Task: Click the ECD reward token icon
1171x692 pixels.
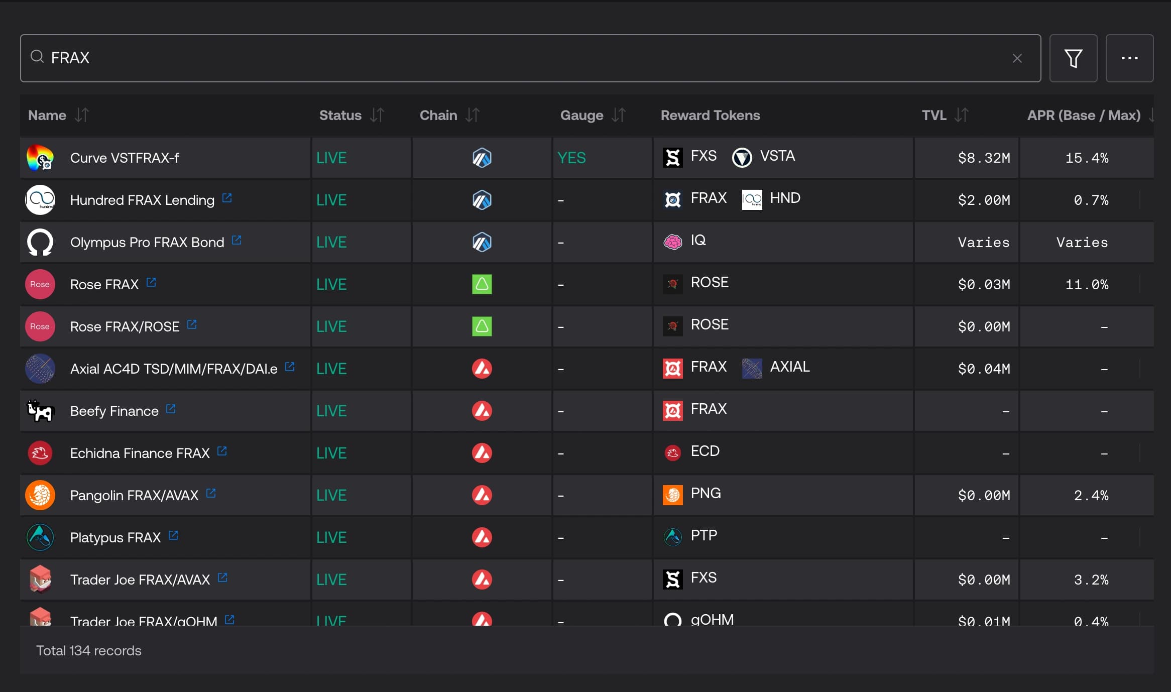Action: pos(673,453)
